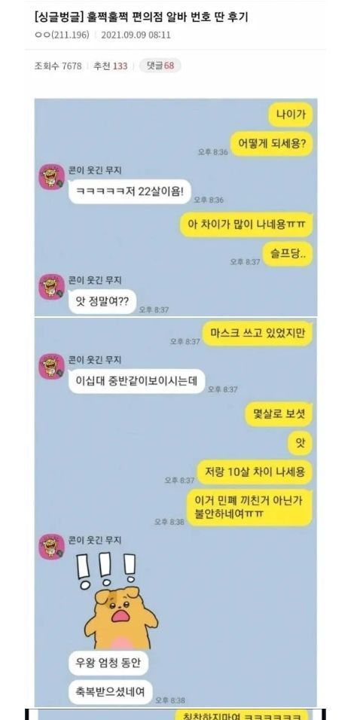Select the yellow 나이가 chat bubble
The height and width of the screenshot is (720, 360).
291,114
